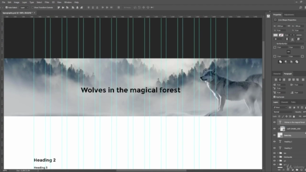Left align text in Paragraph panel

click(x=276, y=80)
